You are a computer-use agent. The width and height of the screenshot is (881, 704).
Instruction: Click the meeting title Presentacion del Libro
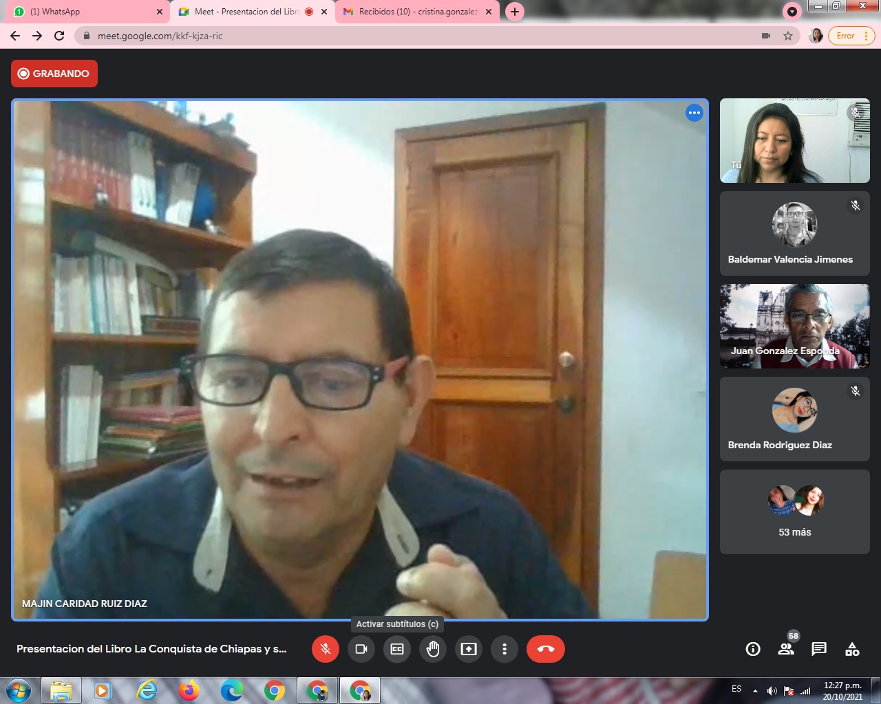pyautogui.click(x=151, y=649)
